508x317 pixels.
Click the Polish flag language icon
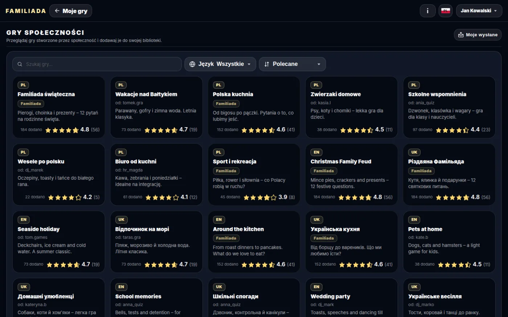click(x=446, y=11)
